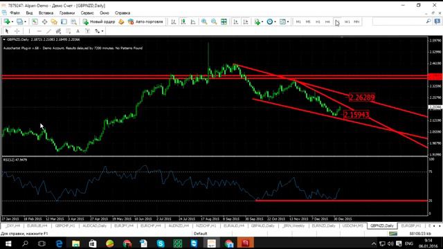Open the Справка menu
This screenshot has height=249, width=443.
coord(123,13)
